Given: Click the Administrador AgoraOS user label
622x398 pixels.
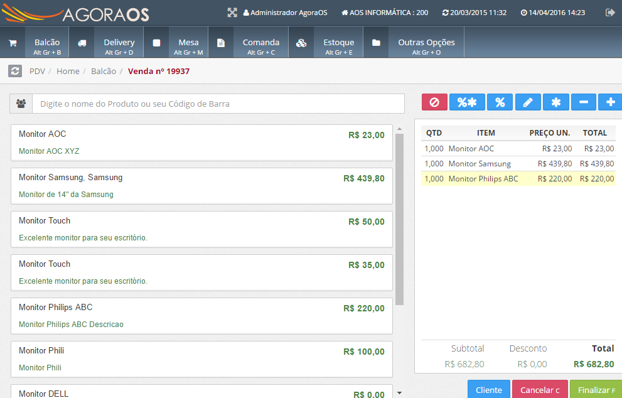Looking at the screenshot, I should point(285,13).
